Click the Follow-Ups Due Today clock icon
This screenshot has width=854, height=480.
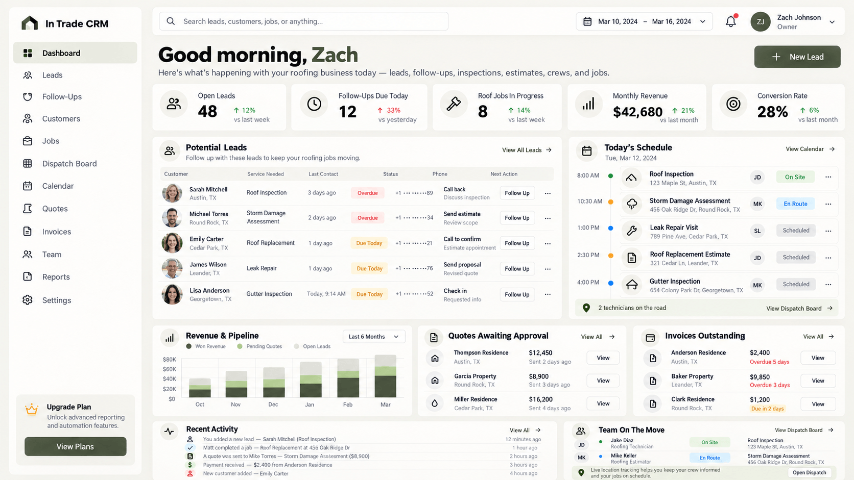(314, 104)
